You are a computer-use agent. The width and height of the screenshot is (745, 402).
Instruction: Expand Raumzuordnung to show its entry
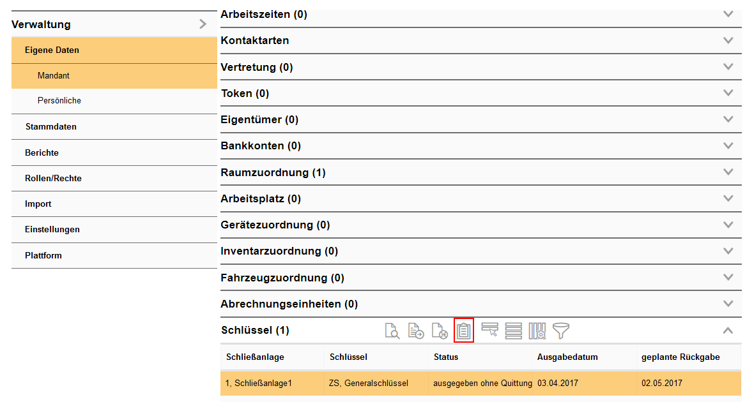click(x=728, y=172)
